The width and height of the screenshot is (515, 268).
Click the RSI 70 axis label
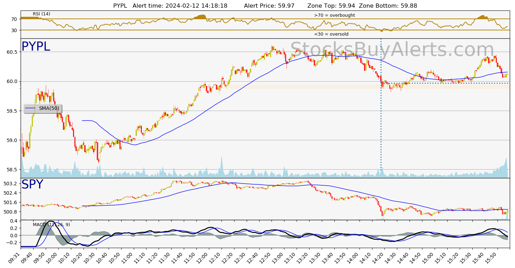[x=14, y=19]
